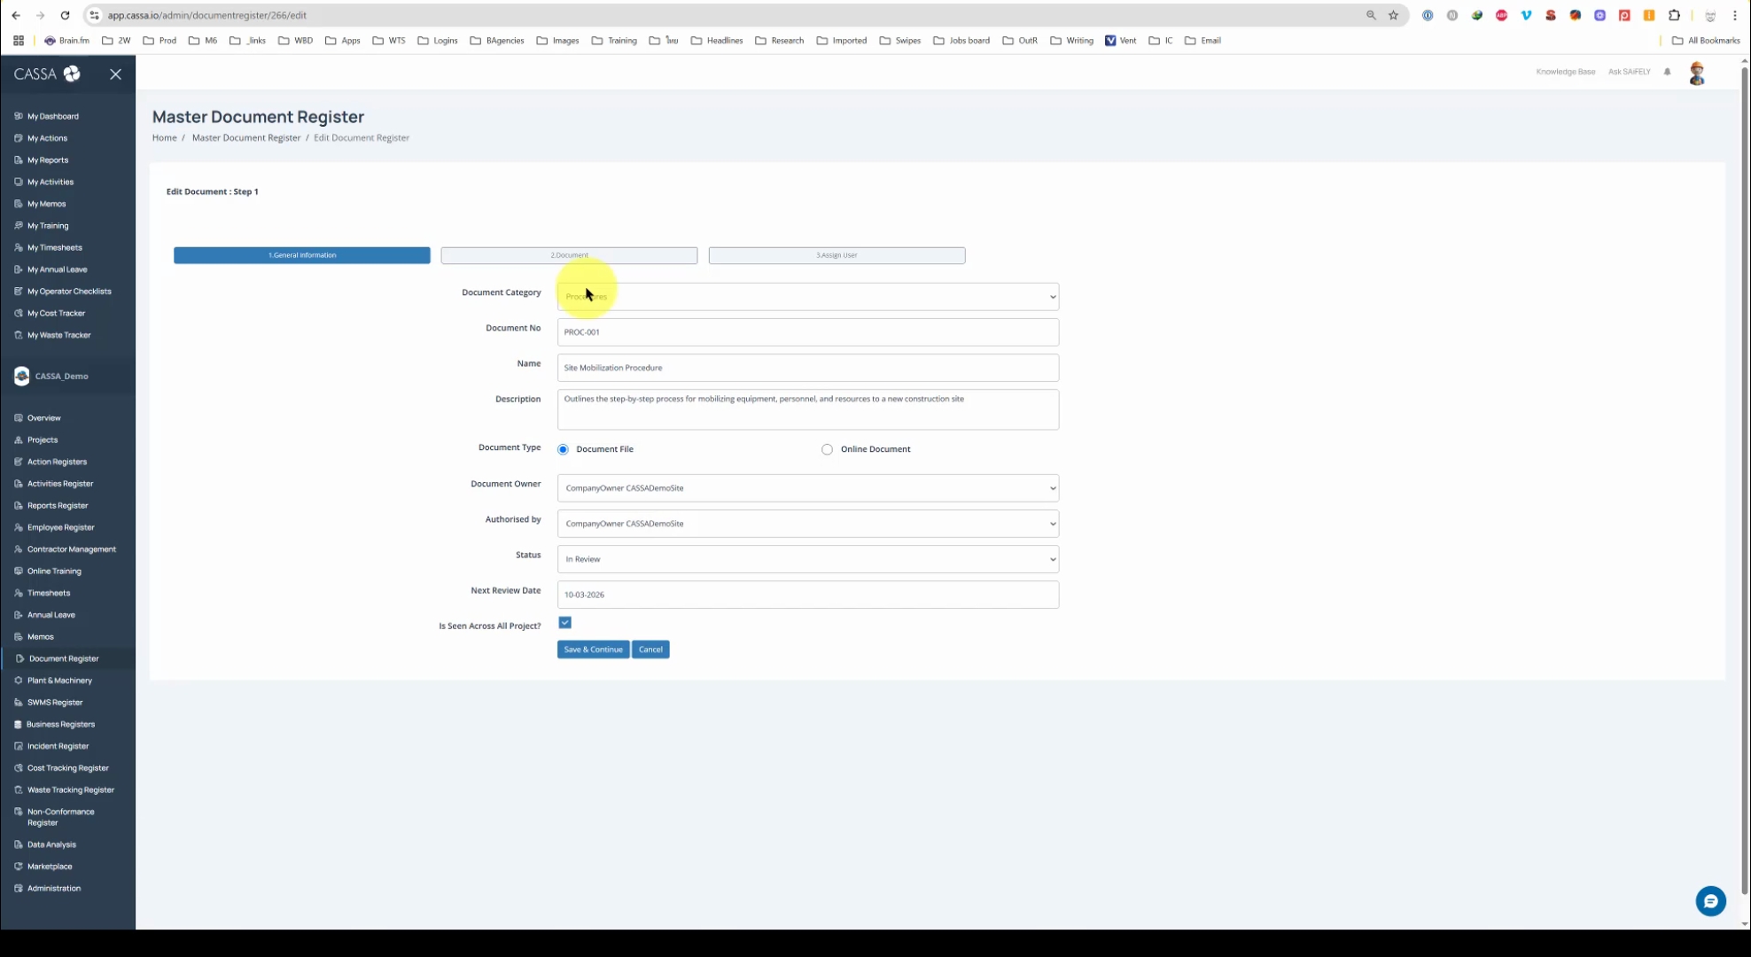Viewport: 1751px width, 957px height.
Task: Open the Status dropdown showing In Review
Action: (x=807, y=559)
